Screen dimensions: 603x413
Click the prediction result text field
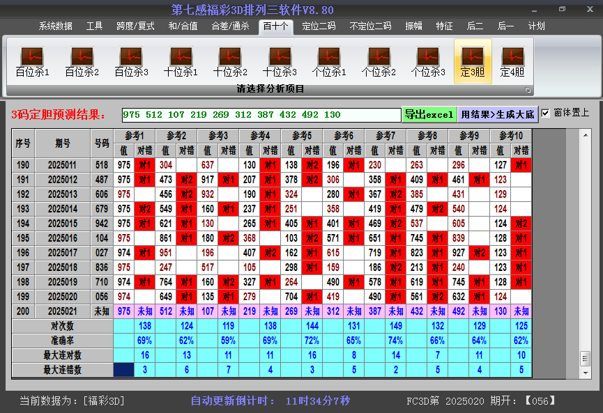(x=261, y=115)
